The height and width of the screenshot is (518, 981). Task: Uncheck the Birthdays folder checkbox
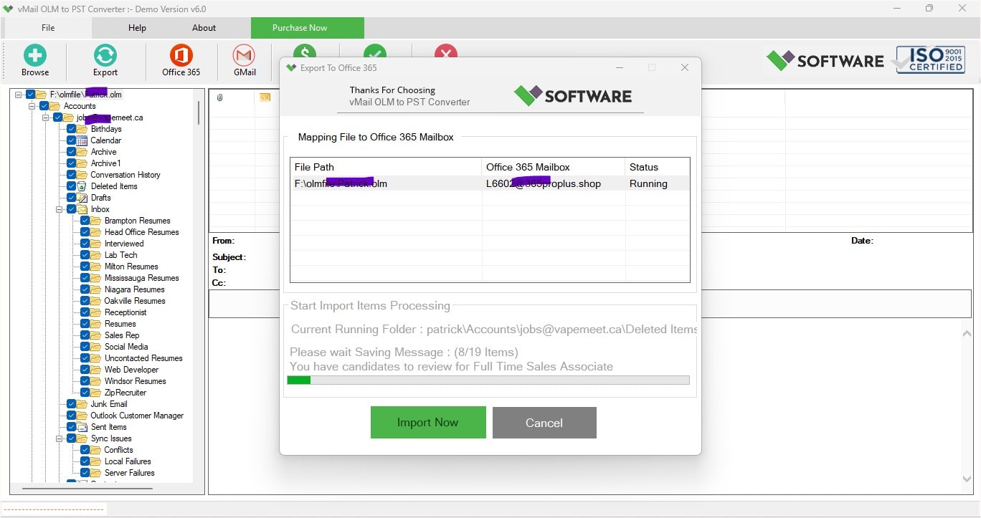pyautogui.click(x=71, y=129)
